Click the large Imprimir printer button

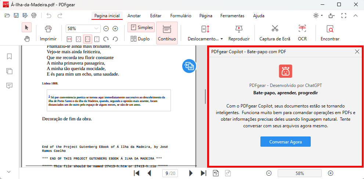click(x=48, y=33)
